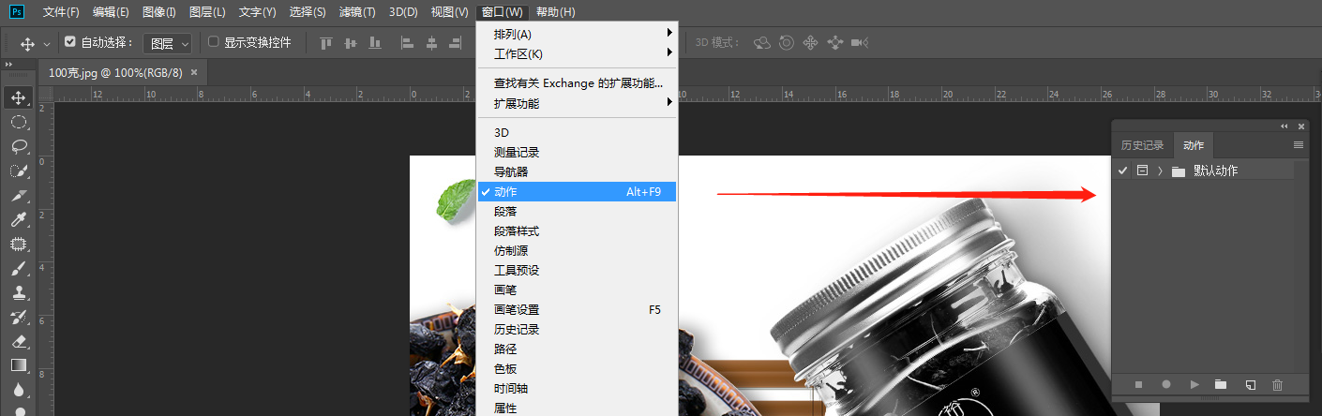Click the 动作 panel tab
Screen dimensions: 1322x416
click(1194, 145)
